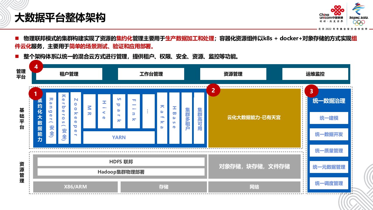Click the slide title 大数据平台整体架构

pyautogui.click(x=60, y=18)
